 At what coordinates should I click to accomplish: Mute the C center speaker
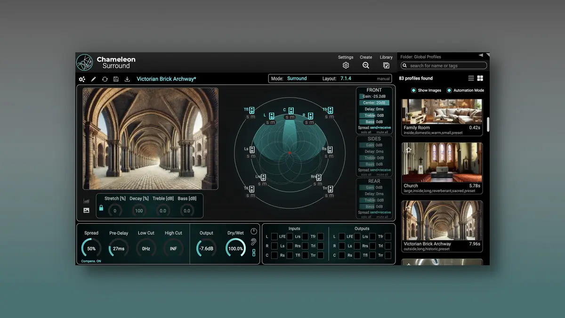tap(293, 117)
